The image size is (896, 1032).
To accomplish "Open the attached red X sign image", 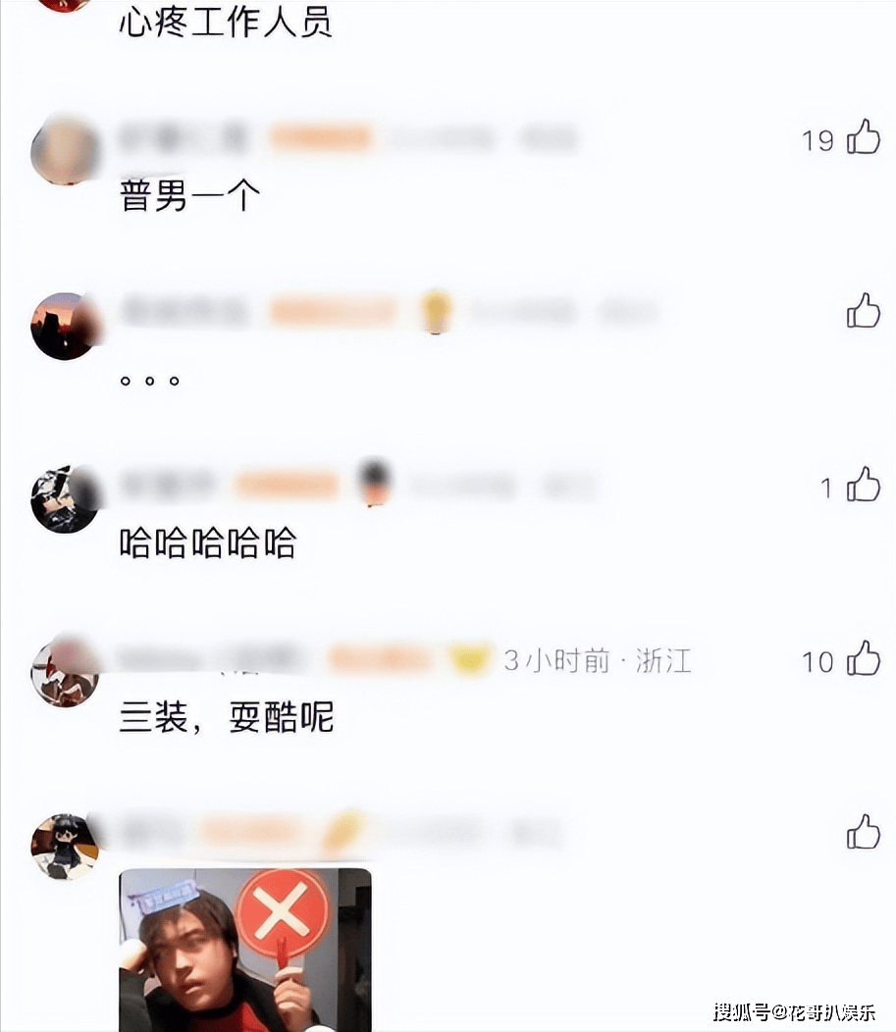I will coord(245,950).
